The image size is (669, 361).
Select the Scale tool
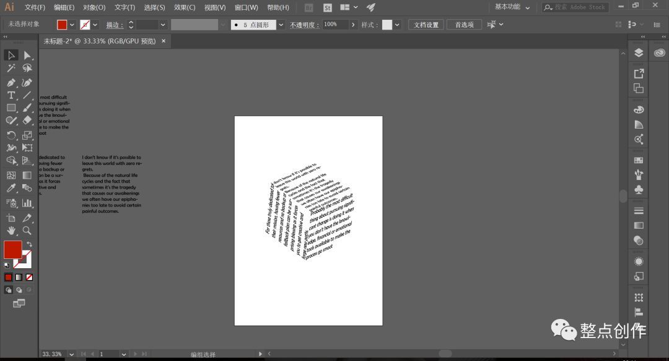tap(27, 135)
